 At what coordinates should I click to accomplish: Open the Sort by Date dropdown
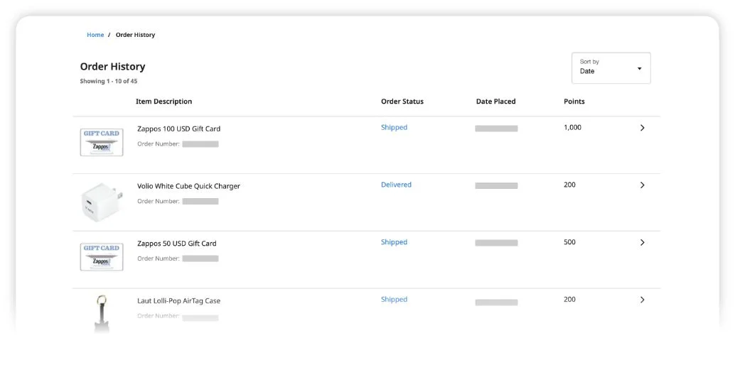[611, 68]
